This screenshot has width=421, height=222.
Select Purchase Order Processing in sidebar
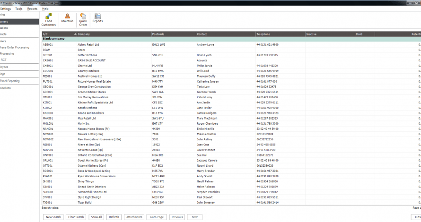[15, 47]
